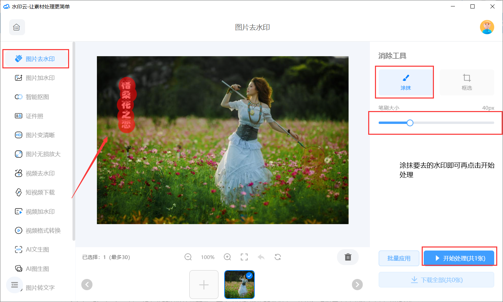
Task: Click the 100% zoom level text
Action: pos(208,257)
